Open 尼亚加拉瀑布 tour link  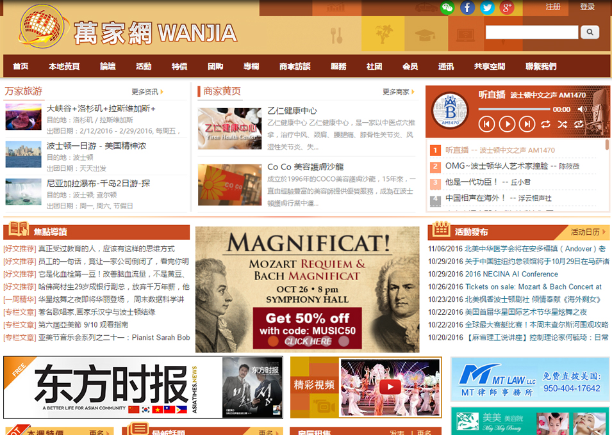pos(98,183)
